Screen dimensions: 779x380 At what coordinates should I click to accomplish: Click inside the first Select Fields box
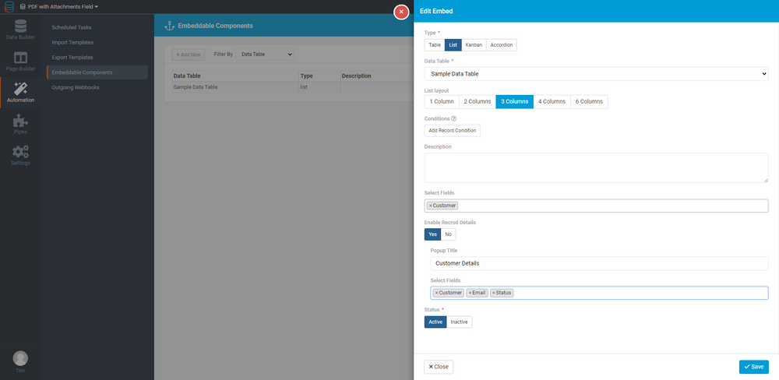(596, 206)
